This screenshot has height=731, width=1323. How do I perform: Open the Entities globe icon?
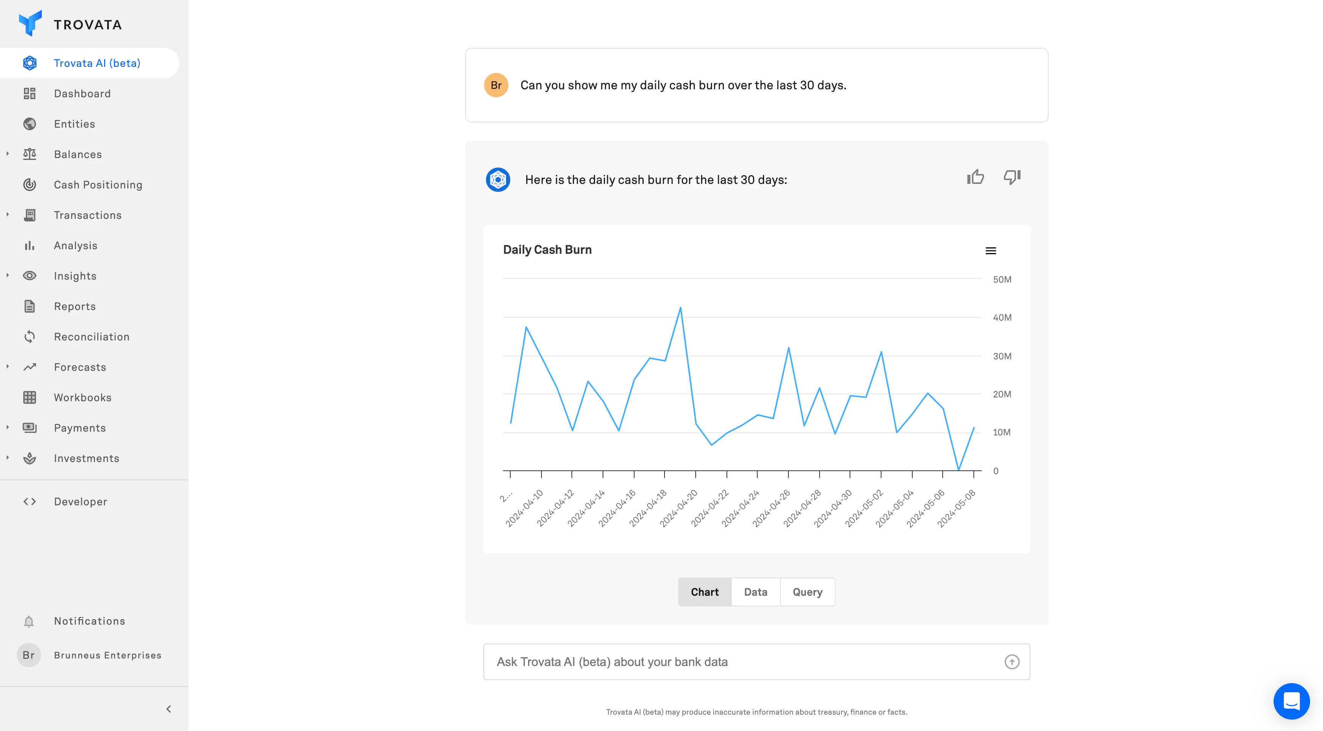(x=29, y=123)
